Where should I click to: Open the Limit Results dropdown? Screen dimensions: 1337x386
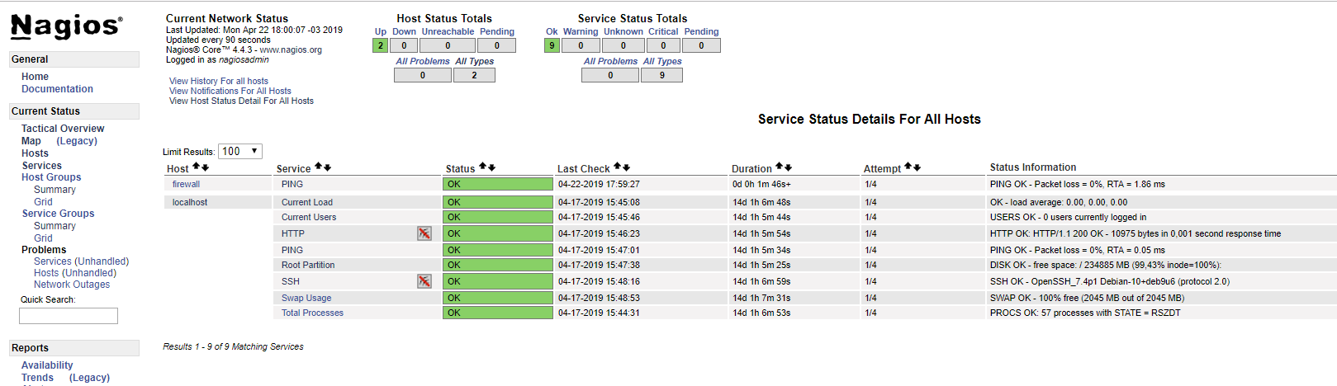[240, 151]
